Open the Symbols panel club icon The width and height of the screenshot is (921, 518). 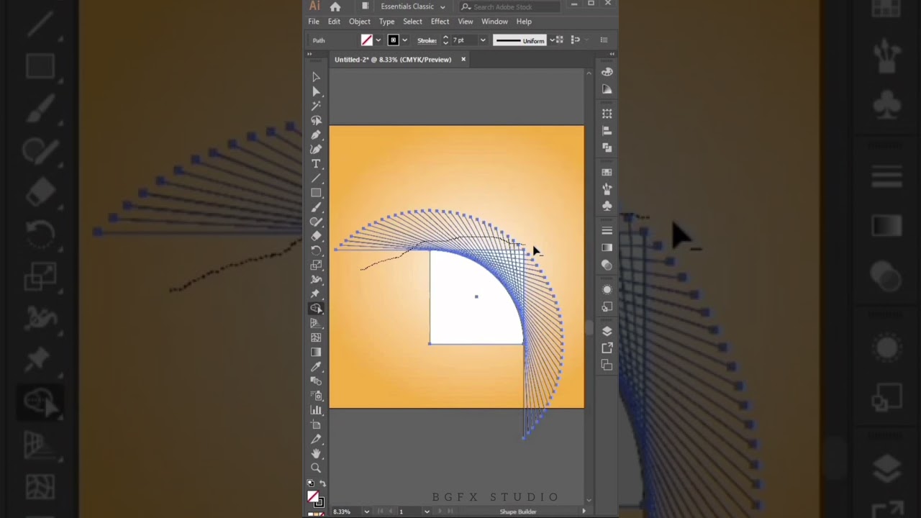tap(607, 206)
